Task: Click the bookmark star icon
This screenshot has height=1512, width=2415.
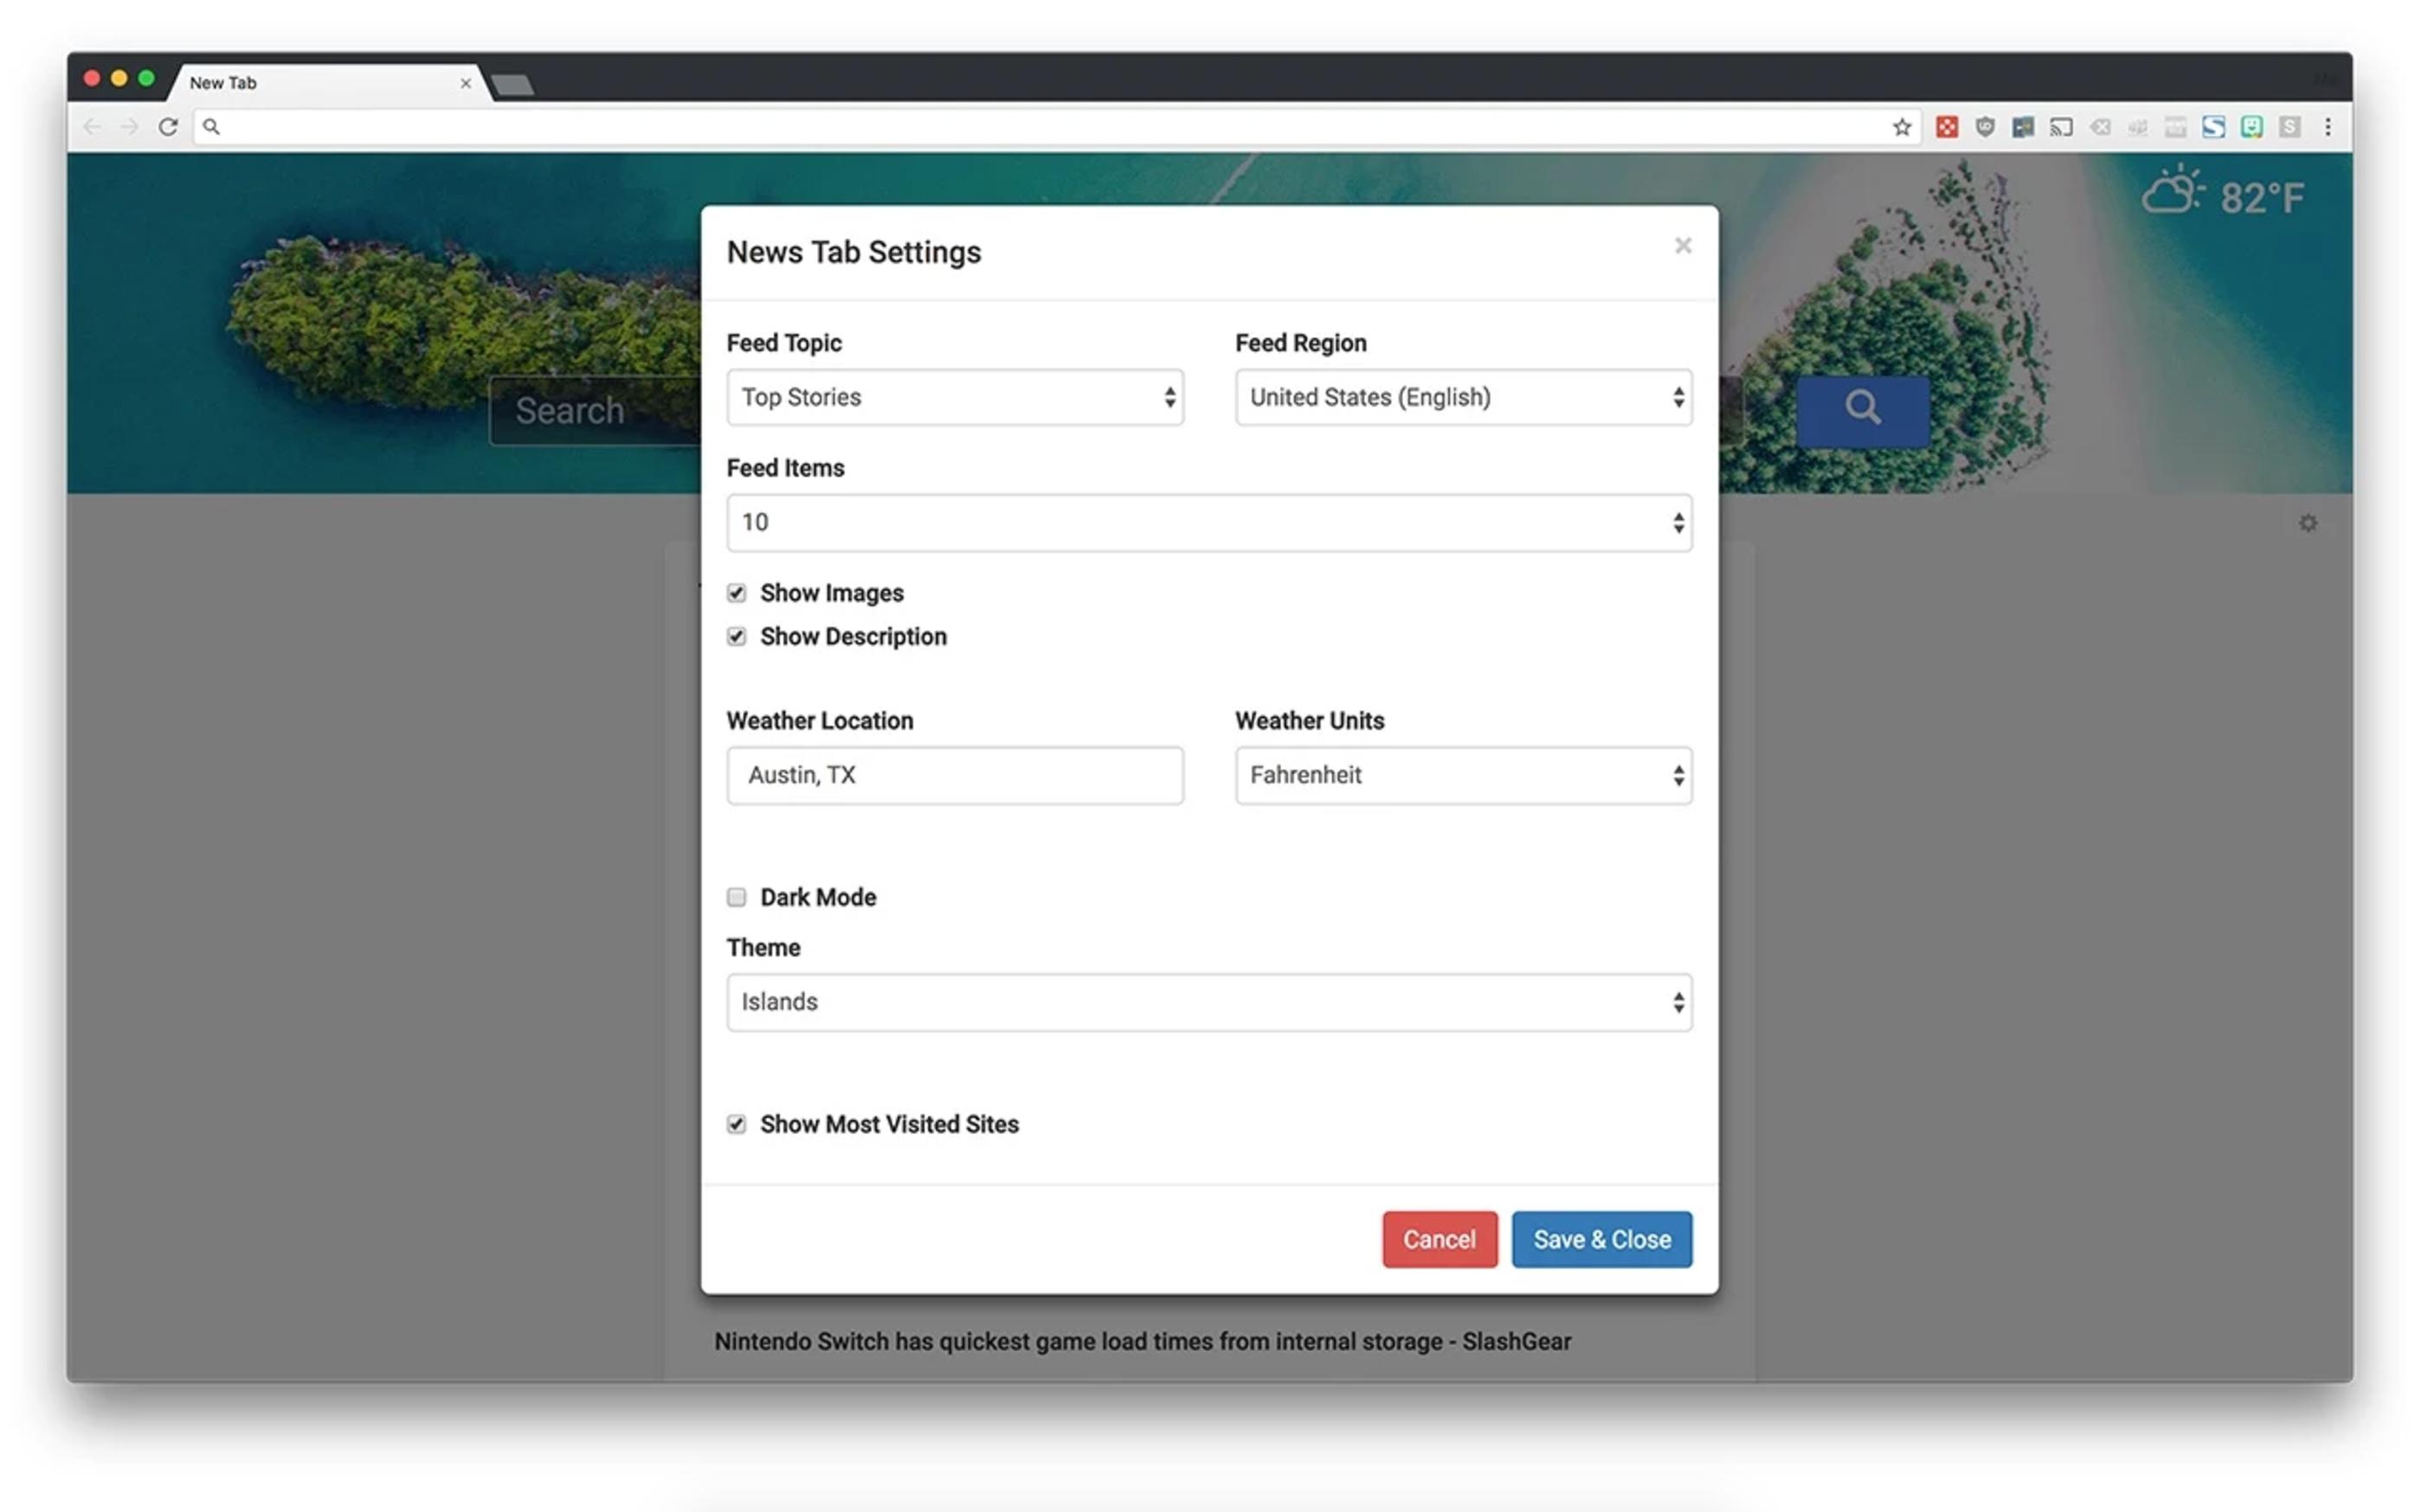Action: point(1901,127)
